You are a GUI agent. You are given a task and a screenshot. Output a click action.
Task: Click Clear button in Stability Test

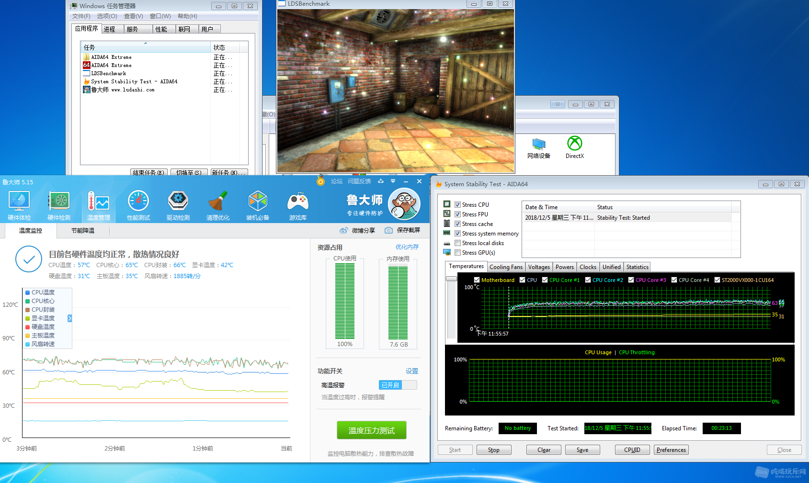point(544,450)
